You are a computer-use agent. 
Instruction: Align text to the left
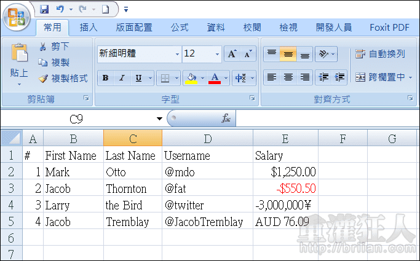pyautogui.click(x=271, y=77)
